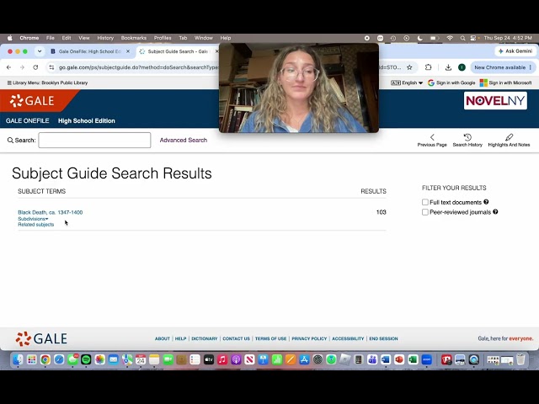Open the Chrome profile avatar

462,67
